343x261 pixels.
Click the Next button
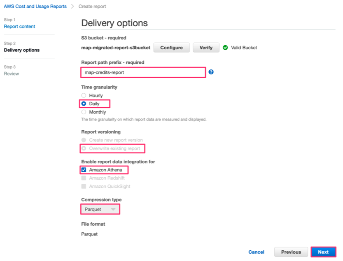[323, 252]
